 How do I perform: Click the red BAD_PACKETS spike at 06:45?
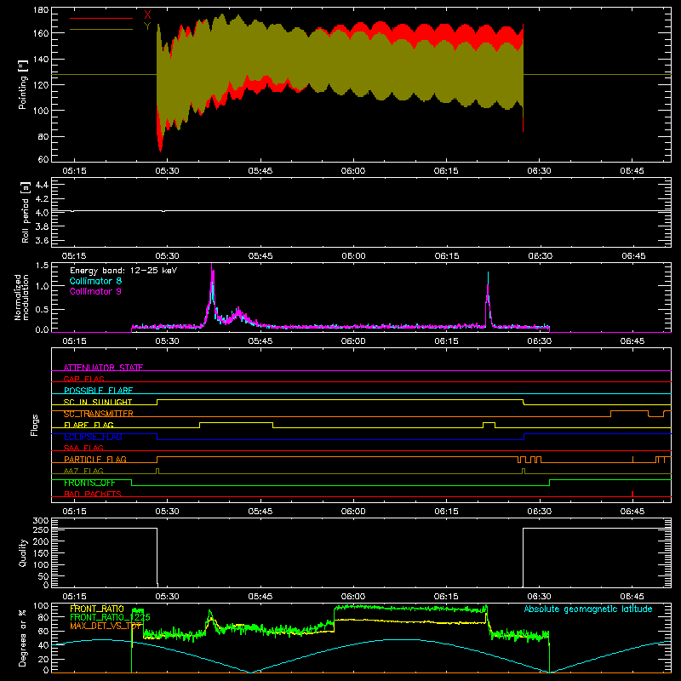pyautogui.click(x=632, y=494)
